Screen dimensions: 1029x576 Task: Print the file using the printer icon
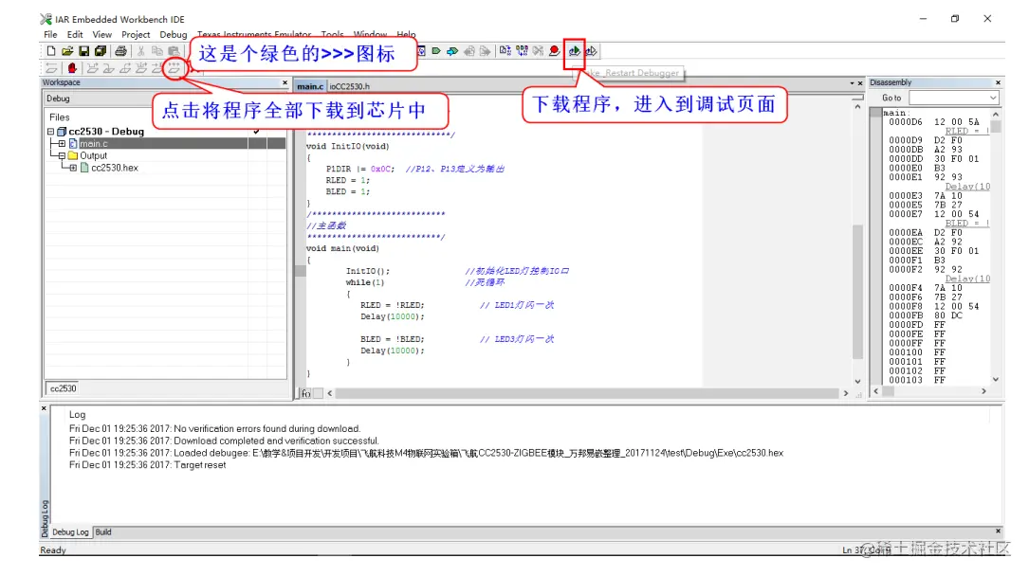[x=120, y=51]
